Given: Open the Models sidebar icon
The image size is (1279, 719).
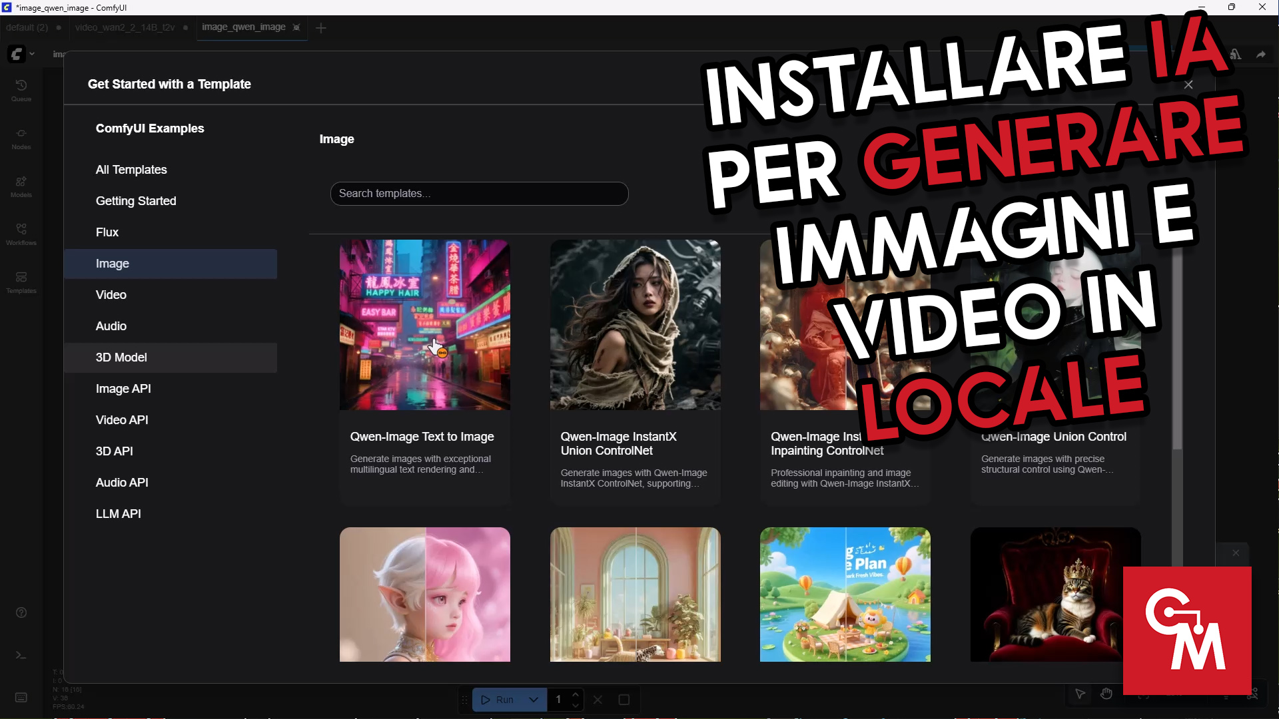Looking at the screenshot, I should point(21,186).
